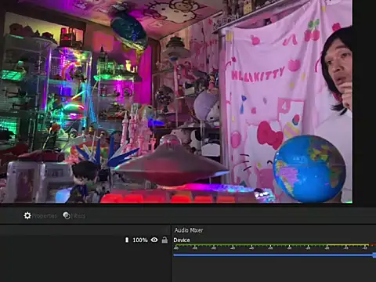Click the Audio Mixer panel title
Screen dimensions: 376x282
pos(189,230)
